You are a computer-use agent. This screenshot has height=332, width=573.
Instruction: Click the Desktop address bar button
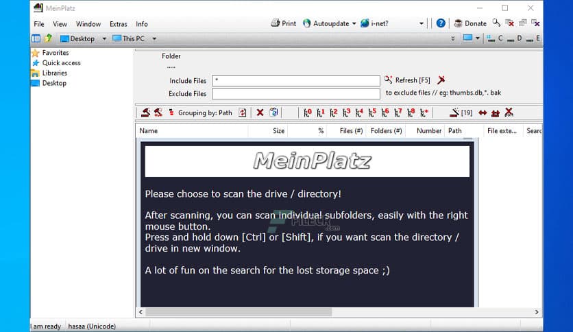point(77,38)
